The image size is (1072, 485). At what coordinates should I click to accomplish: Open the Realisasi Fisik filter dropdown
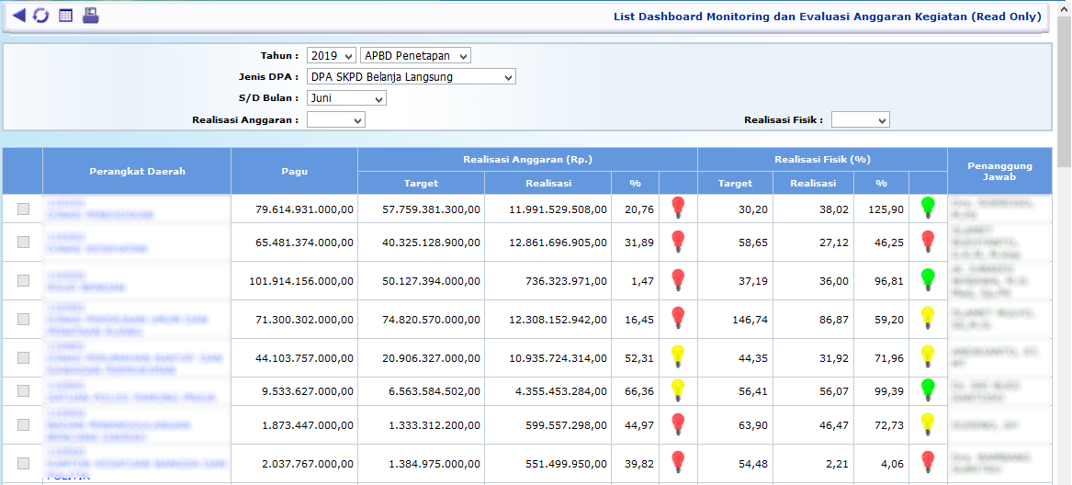(x=860, y=119)
